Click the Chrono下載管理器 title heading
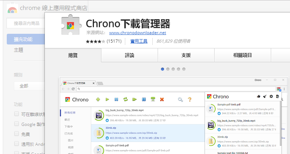The width and height of the screenshot is (290, 154). (x=128, y=24)
